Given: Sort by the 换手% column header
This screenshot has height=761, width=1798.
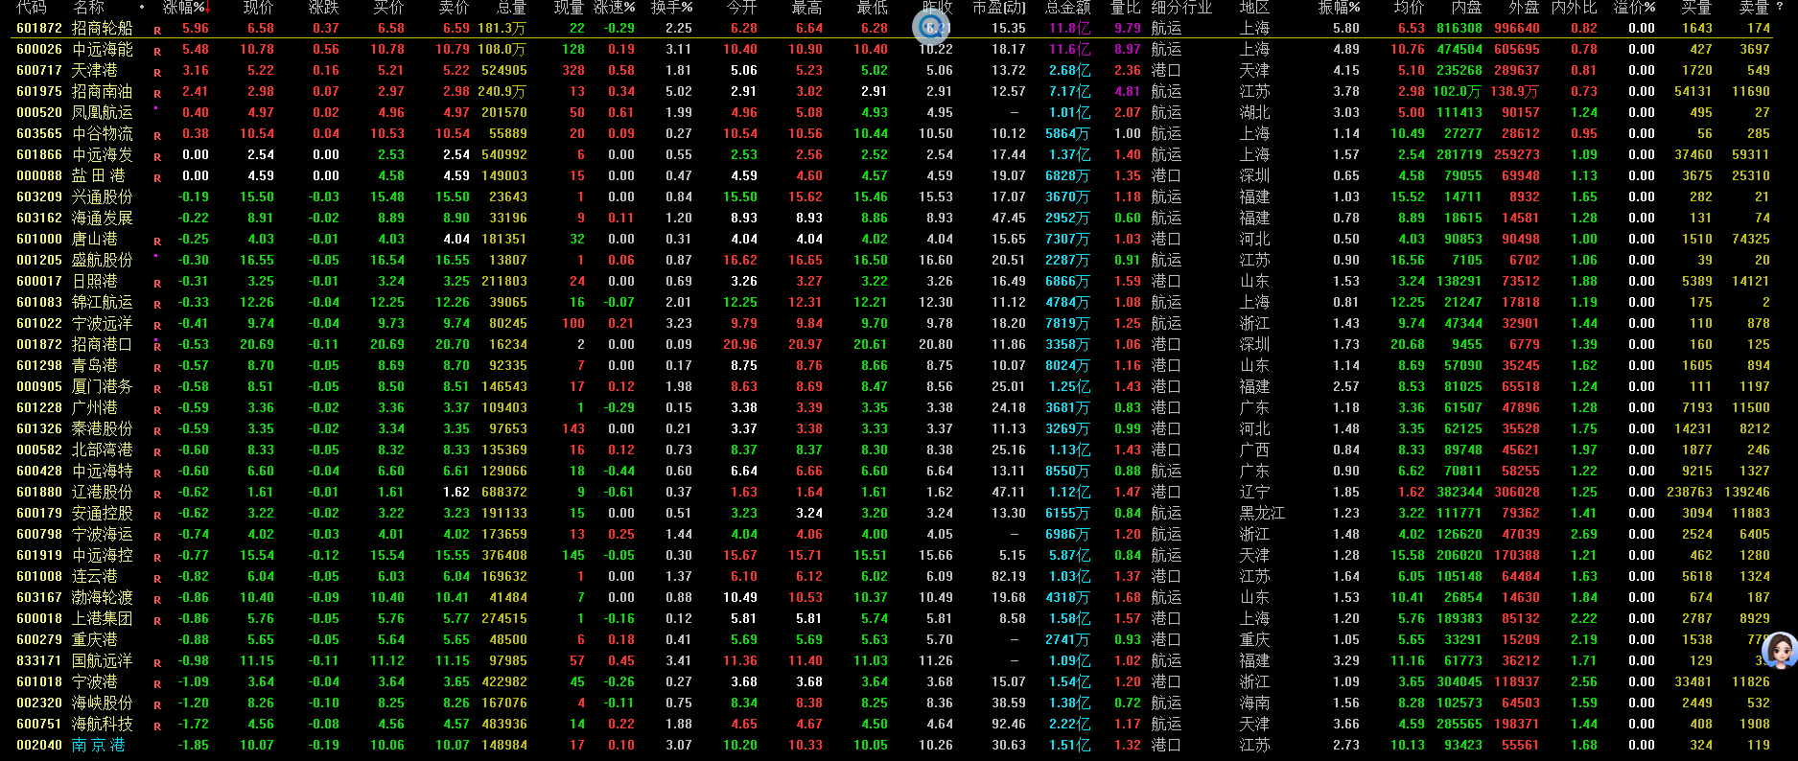Looking at the screenshot, I should point(671,8).
